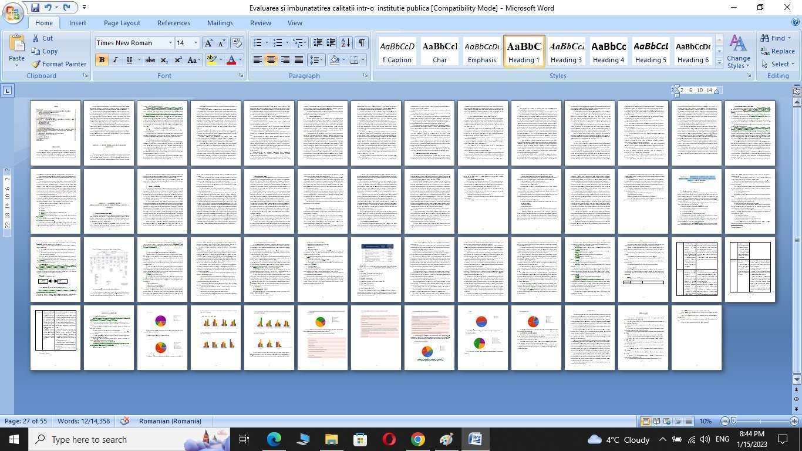Viewport: 802px width, 451px height.
Task: Click the Redo icon in Quick Access toolbar
Action: [x=66, y=8]
